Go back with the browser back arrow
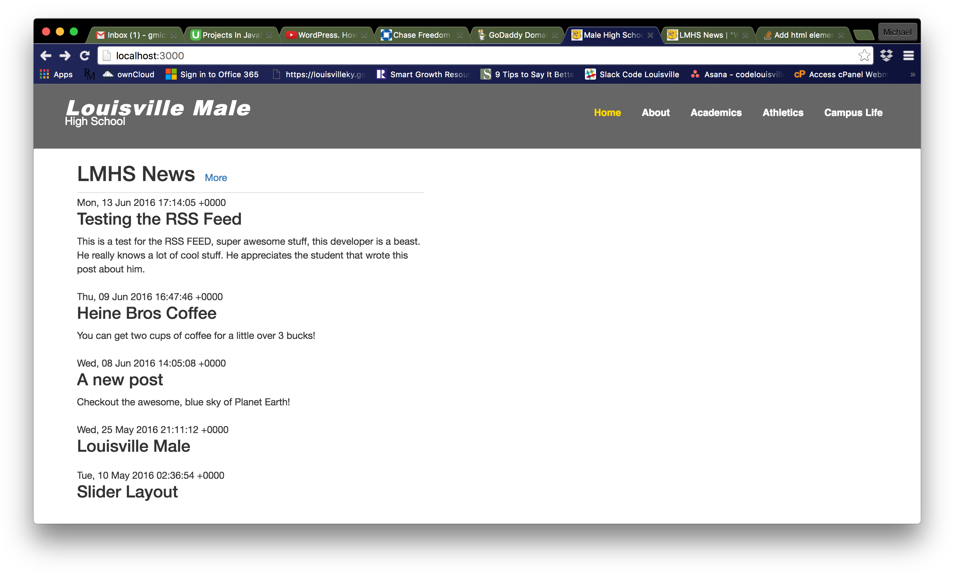The image size is (954, 575). [46, 56]
